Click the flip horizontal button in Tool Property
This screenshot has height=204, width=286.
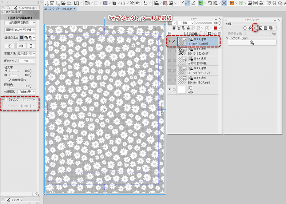pos(21,46)
